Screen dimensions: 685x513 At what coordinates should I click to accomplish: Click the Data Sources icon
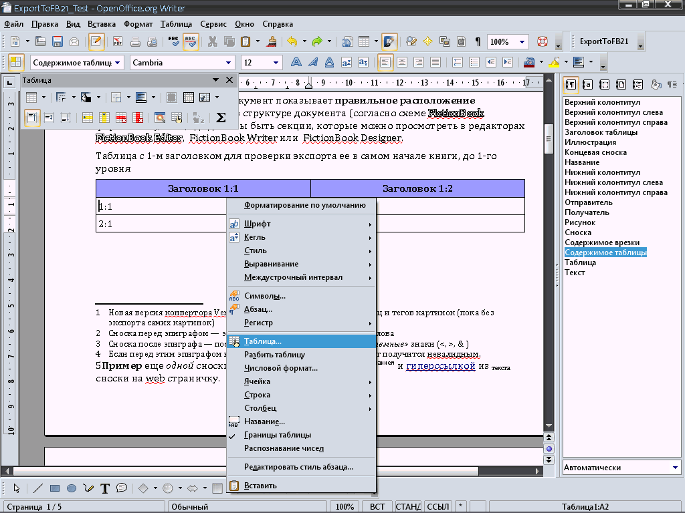tap(461, 41)
